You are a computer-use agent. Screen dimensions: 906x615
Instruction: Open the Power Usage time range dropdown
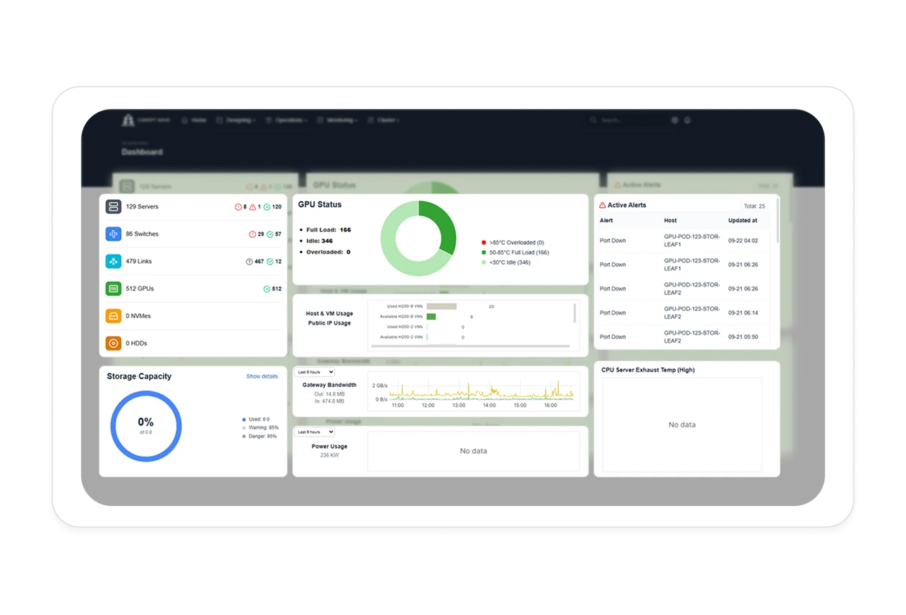[x=315, y=432]
